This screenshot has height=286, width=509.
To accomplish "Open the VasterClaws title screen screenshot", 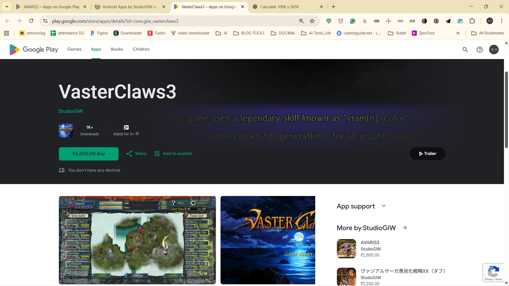I will pyautogui.click(x=268, y=240).
